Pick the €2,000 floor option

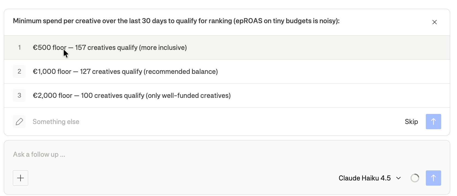tap(227, 95)
